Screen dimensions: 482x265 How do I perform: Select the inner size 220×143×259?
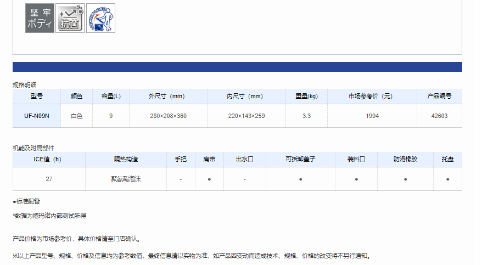[246, 116]
